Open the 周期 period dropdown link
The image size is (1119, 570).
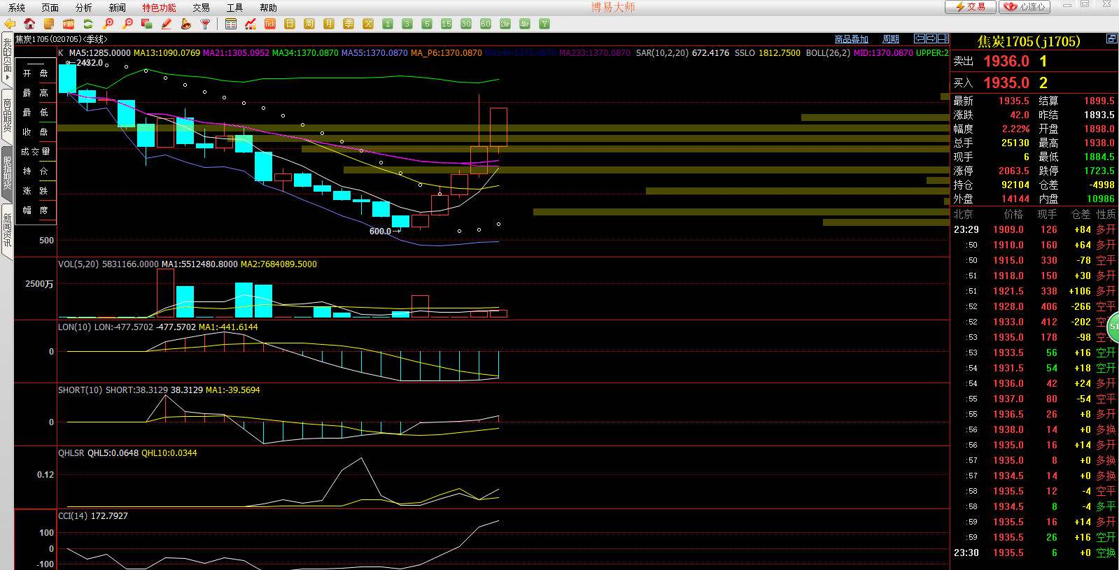point(891,39)
